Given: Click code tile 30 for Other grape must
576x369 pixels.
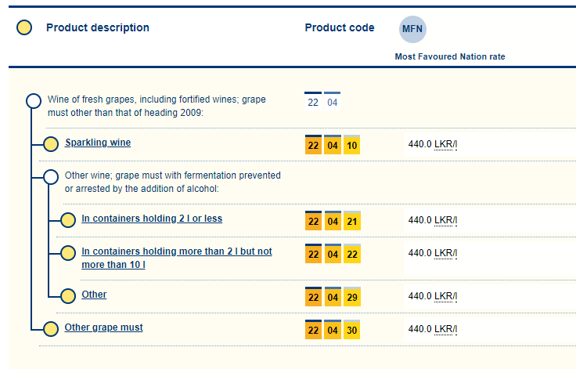Looking at the screenshot, I should point(351,331).
